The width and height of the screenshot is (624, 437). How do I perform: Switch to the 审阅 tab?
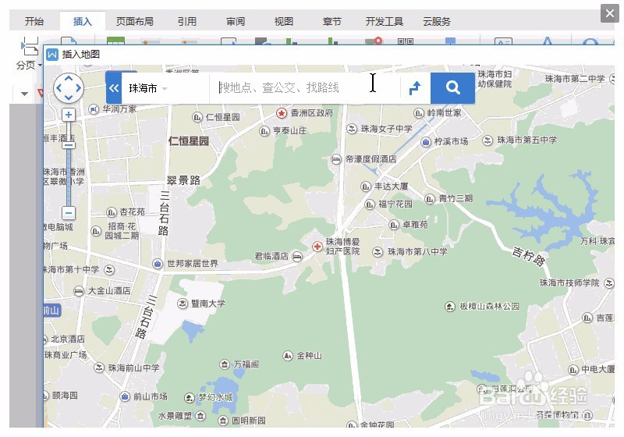[236, 22]
